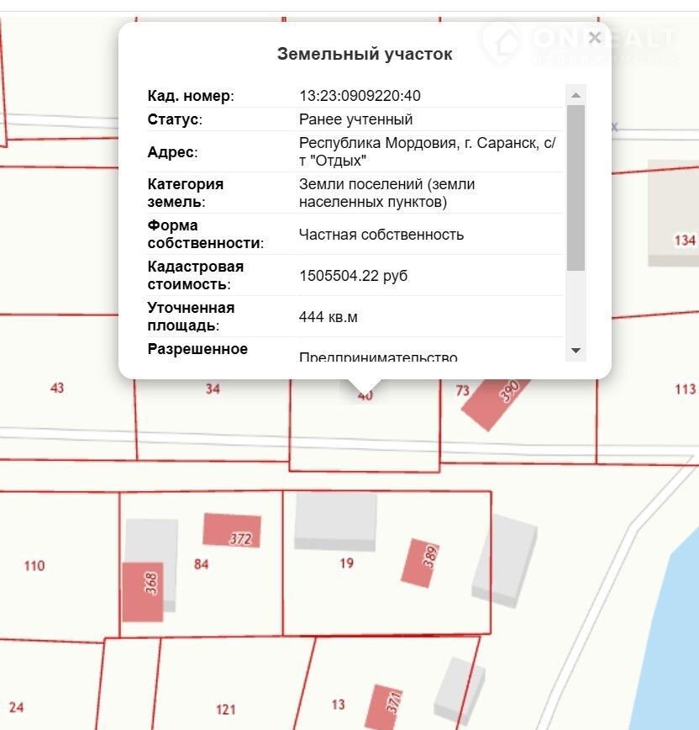
Task: Select land parcel 110 on the map
Action: 34,566
